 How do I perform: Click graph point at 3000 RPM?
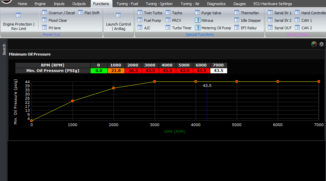[155, 81]
